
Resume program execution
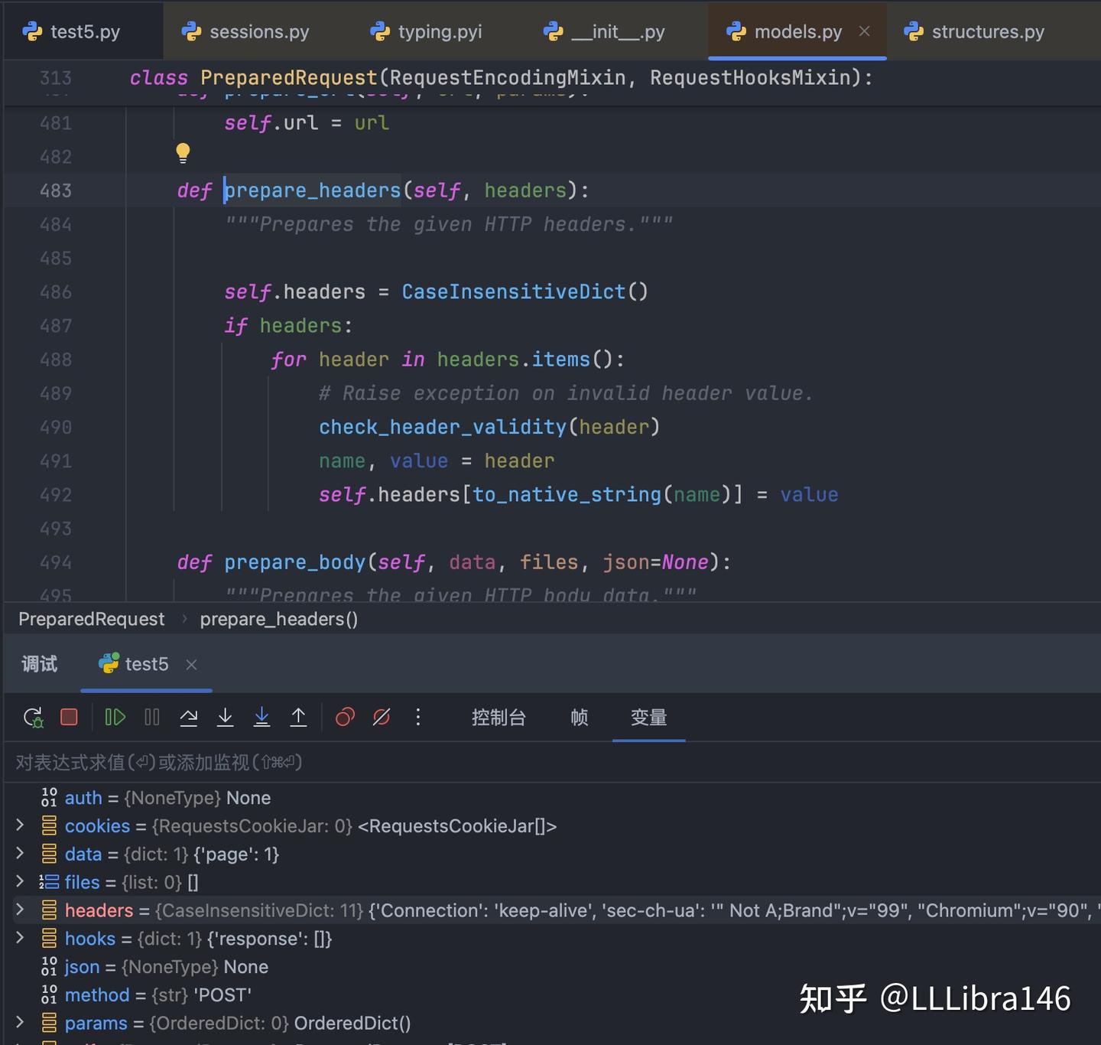[x=115, y=717]
